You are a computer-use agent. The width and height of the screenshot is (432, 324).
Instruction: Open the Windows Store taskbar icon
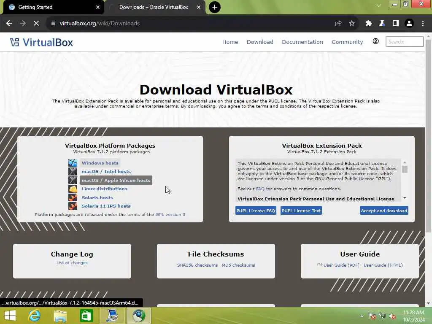[x=86, y=316]
